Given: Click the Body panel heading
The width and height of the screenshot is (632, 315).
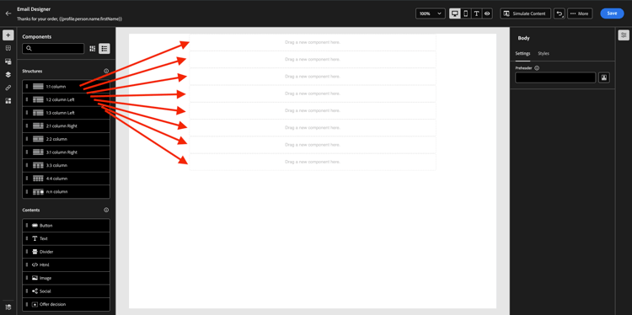Looking at the screenshot, I should pyautogui.click(x=523, y=38).
